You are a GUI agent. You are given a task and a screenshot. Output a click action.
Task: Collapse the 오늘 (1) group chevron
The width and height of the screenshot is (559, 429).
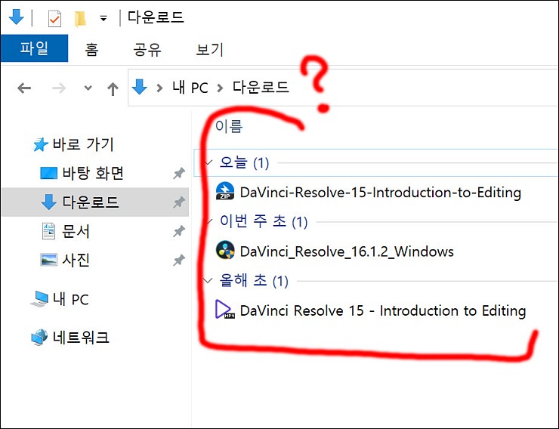coord(208,163)
